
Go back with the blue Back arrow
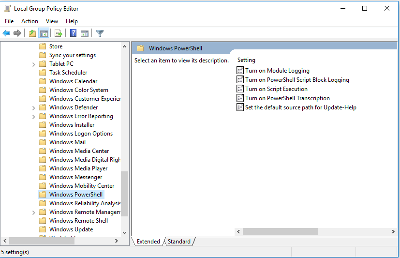click(6, 33)
